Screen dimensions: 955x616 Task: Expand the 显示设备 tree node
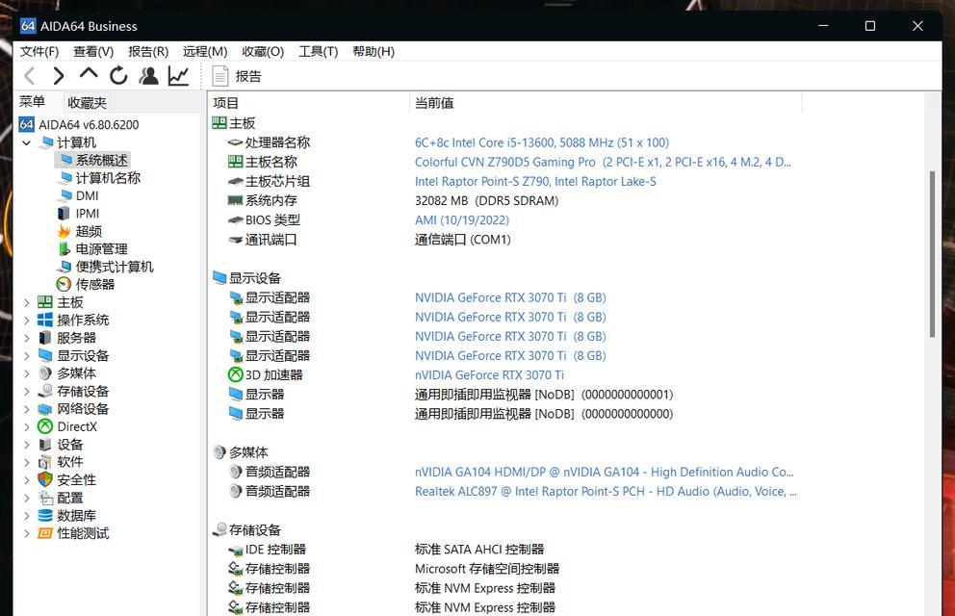tap(26, 355)
